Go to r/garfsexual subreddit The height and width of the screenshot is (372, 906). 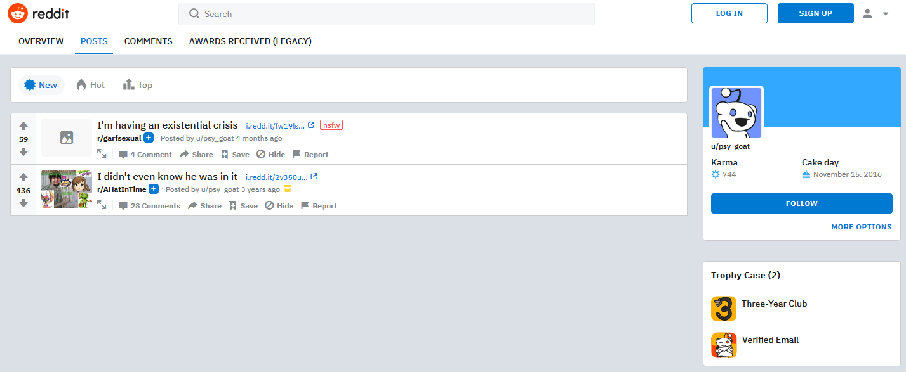click(x=119, y=138)
